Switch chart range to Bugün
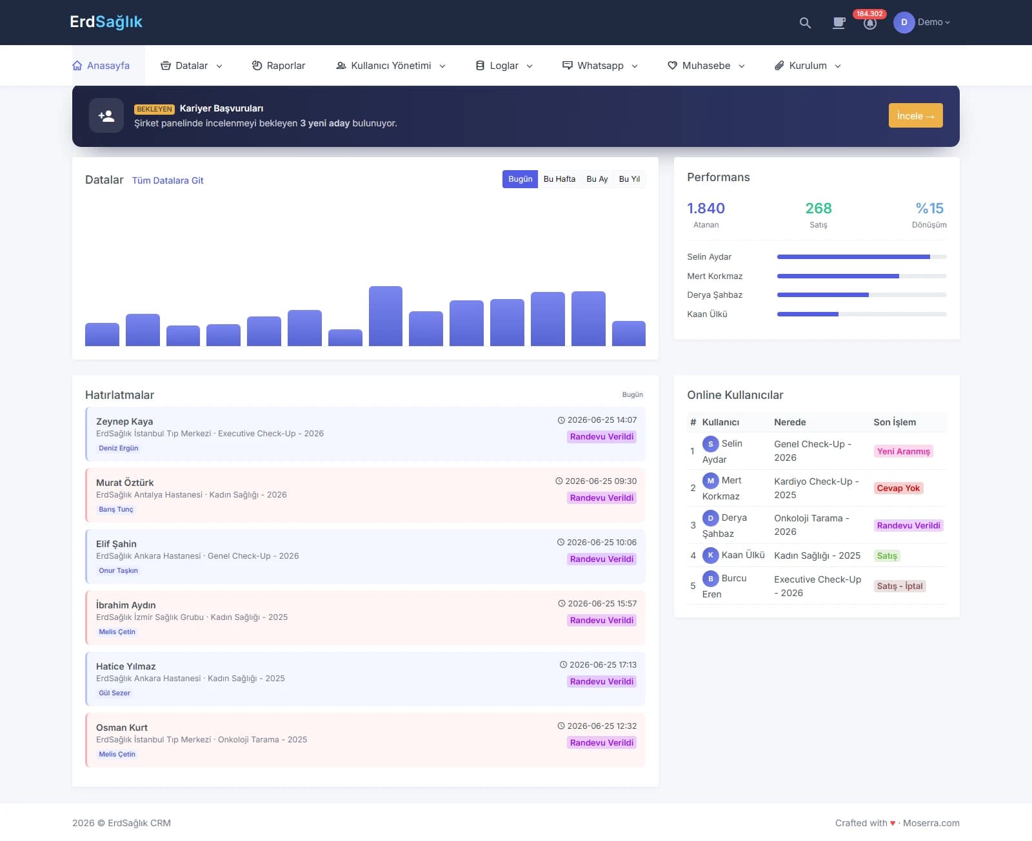The height and width of the screenshot is (841, 1032). (520, 179)
